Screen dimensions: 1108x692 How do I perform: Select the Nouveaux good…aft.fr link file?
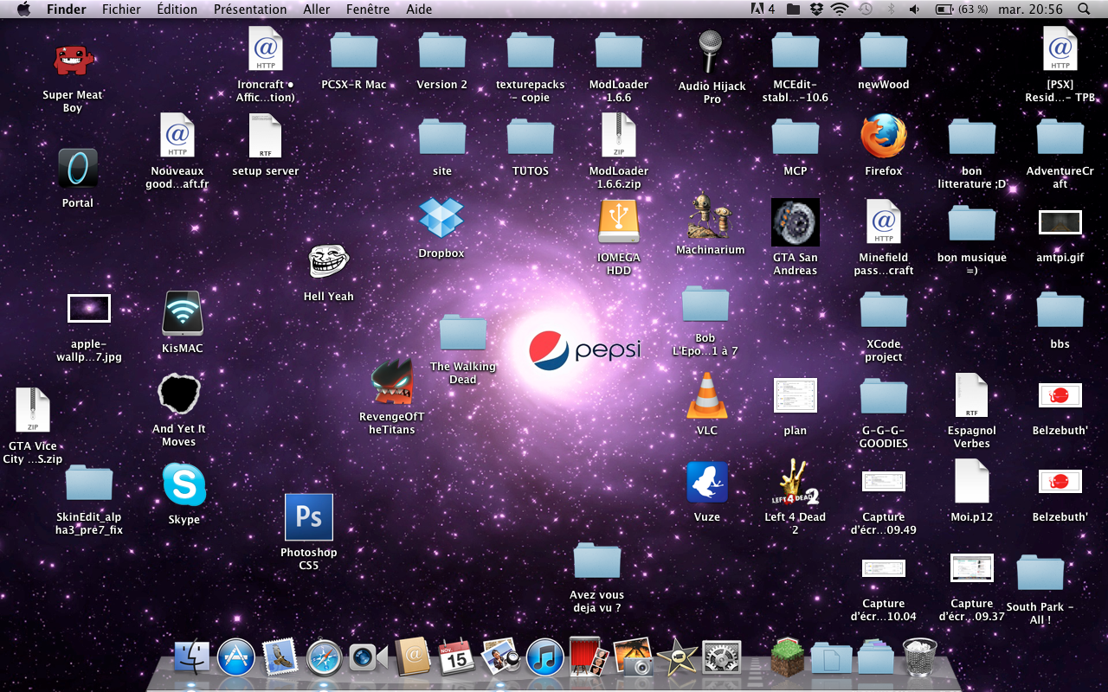coord(177,136)
